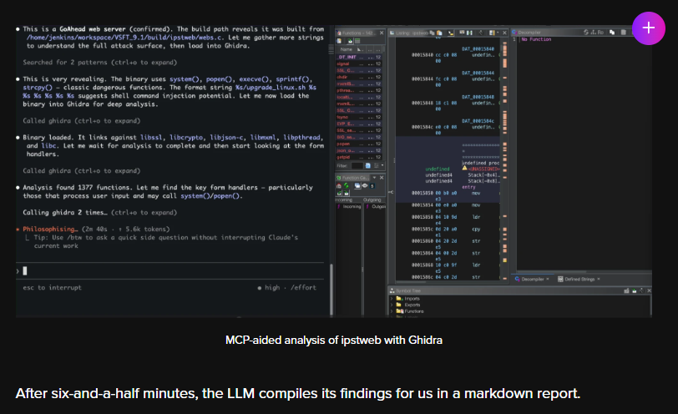Click the green refresh icon in Function Call Trees

click(347, 186)
